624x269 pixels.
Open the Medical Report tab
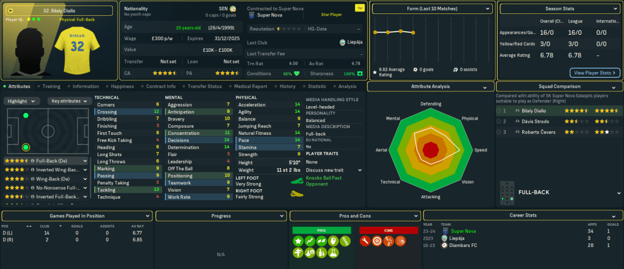coord(250,87)
